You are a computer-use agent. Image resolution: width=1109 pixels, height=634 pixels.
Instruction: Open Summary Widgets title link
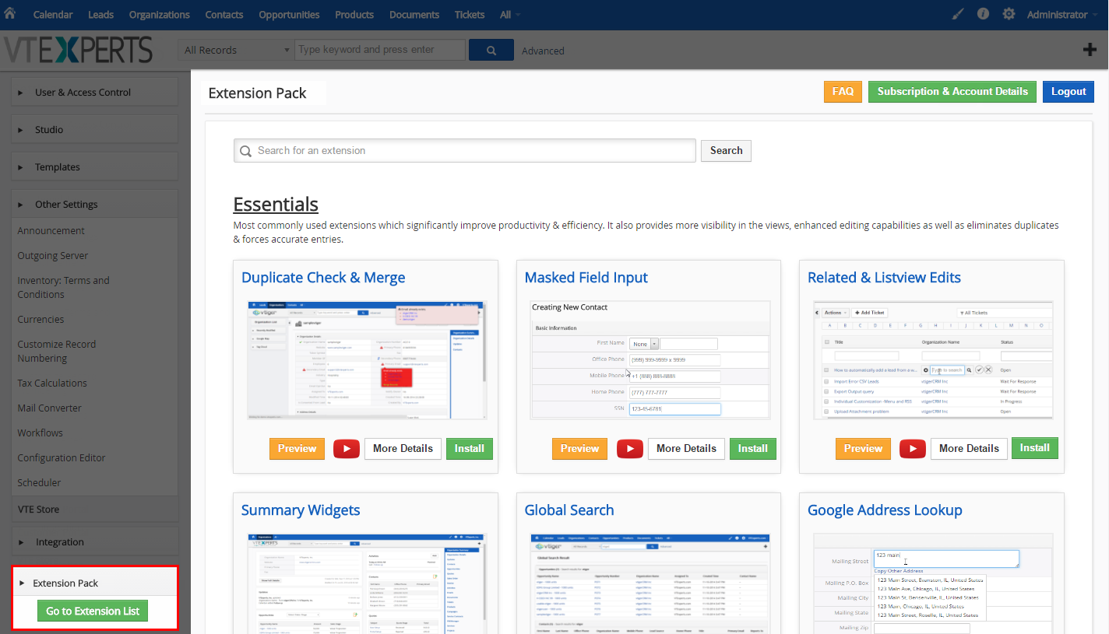tap(301, 510)
